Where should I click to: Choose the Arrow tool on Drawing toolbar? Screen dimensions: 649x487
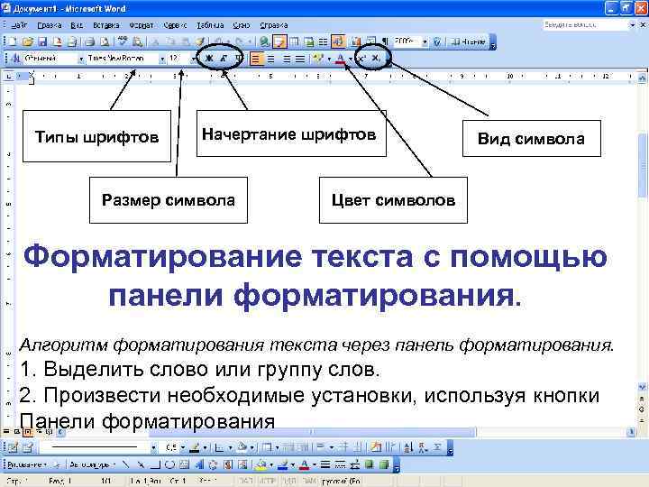tap(141, 464)
